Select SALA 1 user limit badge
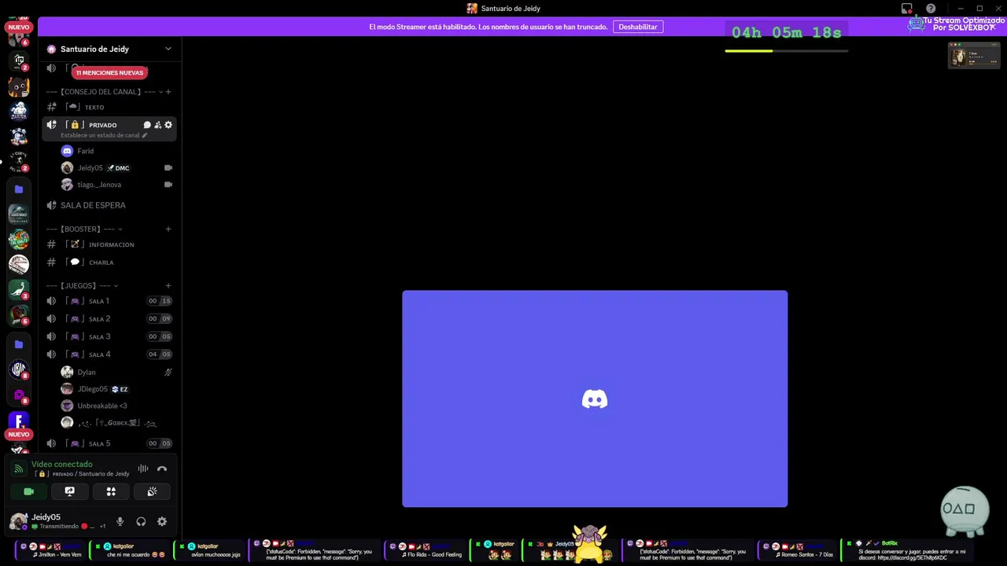Image resolution: width=1007 pixels, height=566 pixels. [x=160, y=301]
